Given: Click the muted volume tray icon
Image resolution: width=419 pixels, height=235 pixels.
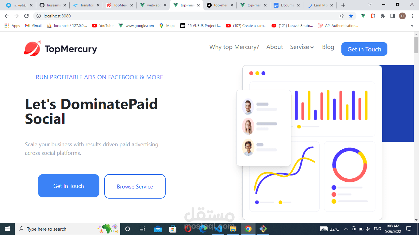Looking at the screenshot, I should point(368,229).
